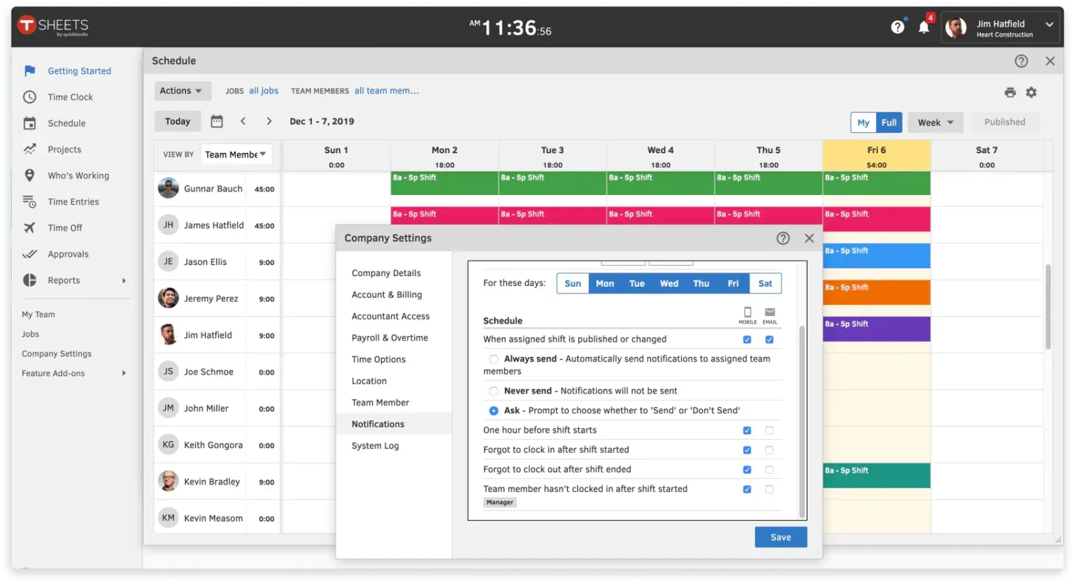Go to next week arrow
1074x583 pixels.
(x=268, y=121)
